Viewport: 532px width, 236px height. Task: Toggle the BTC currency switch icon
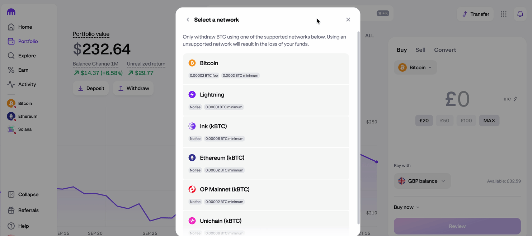tap(515, 99)
